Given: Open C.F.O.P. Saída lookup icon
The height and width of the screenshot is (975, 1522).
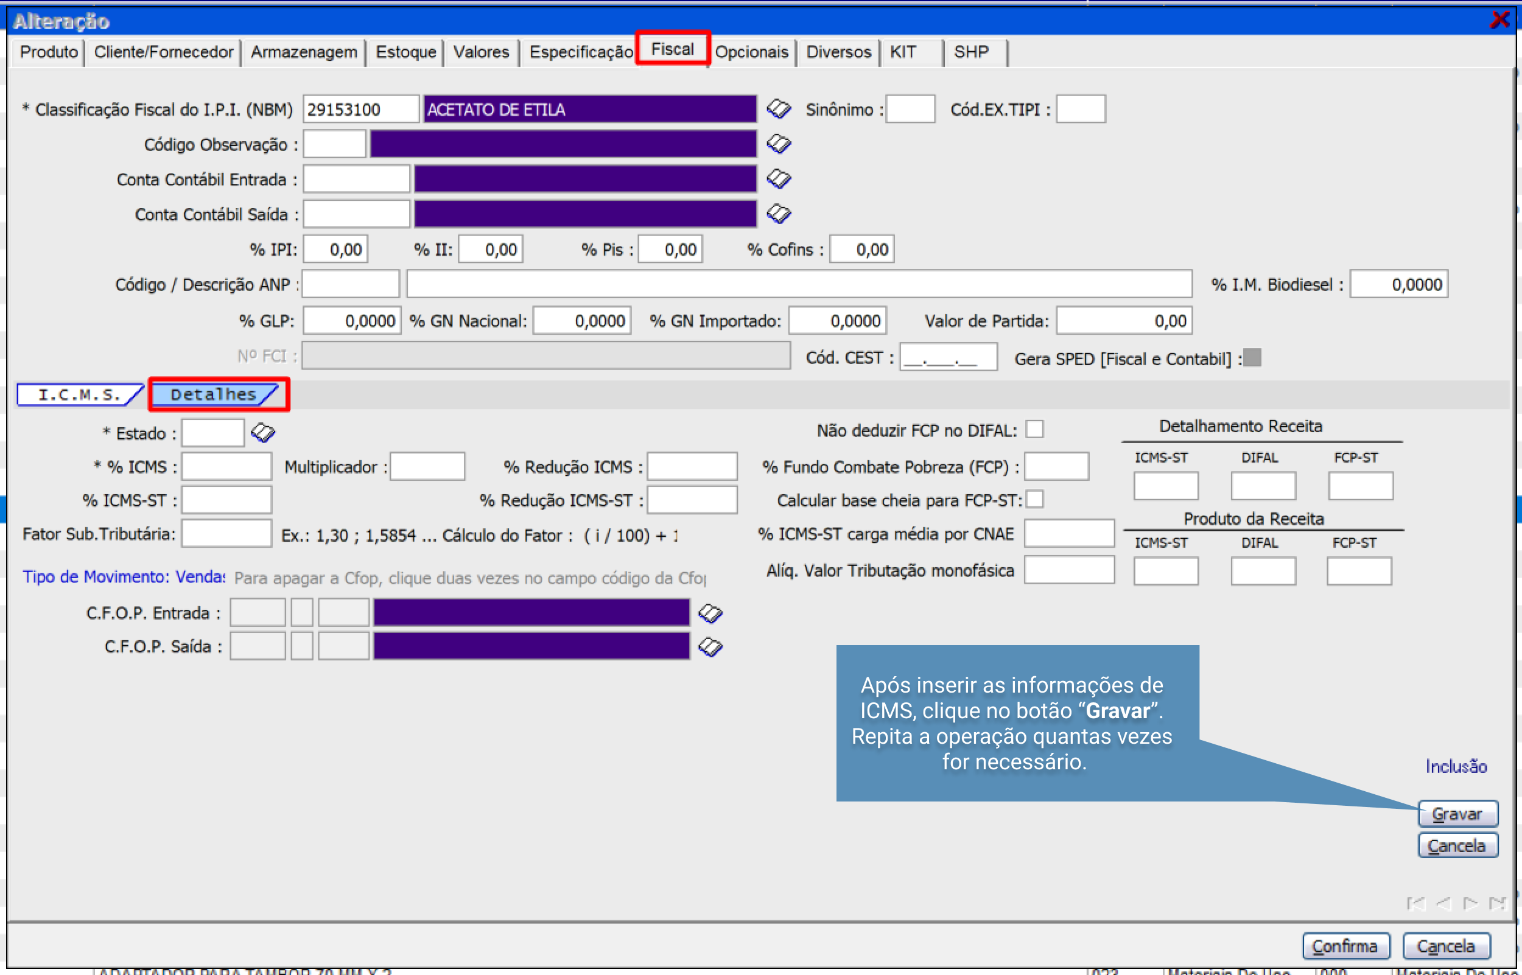Looking at the screenshot, I should tap(710, 646).
